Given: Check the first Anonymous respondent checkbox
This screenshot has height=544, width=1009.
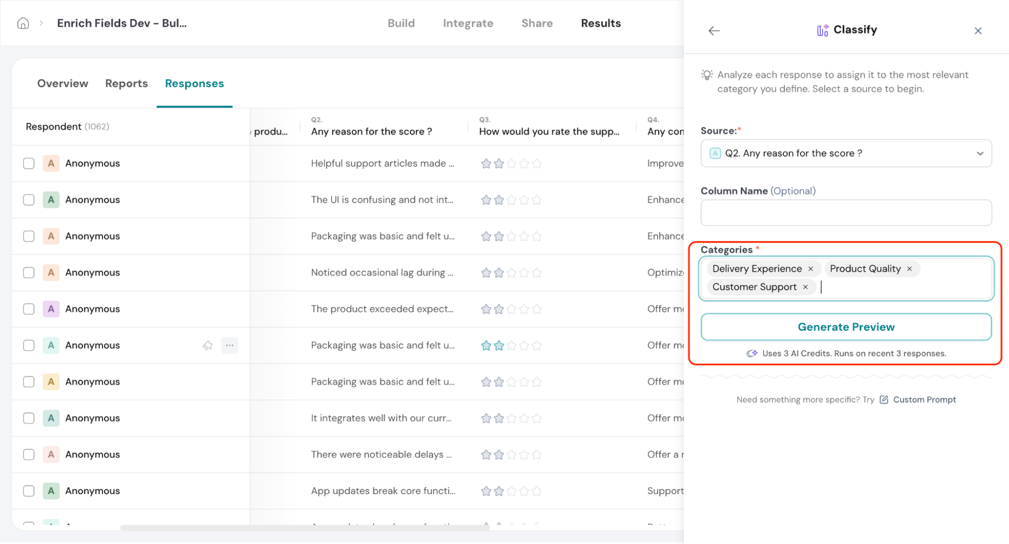Looking at the screenshot, I should tap(29, 163).
